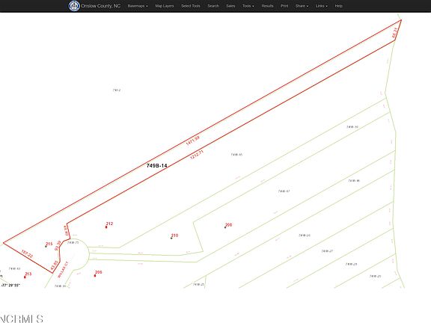The height and width of the screenshot is (323, 431).
Task: Open the Sales menu item
Action: 230,6
